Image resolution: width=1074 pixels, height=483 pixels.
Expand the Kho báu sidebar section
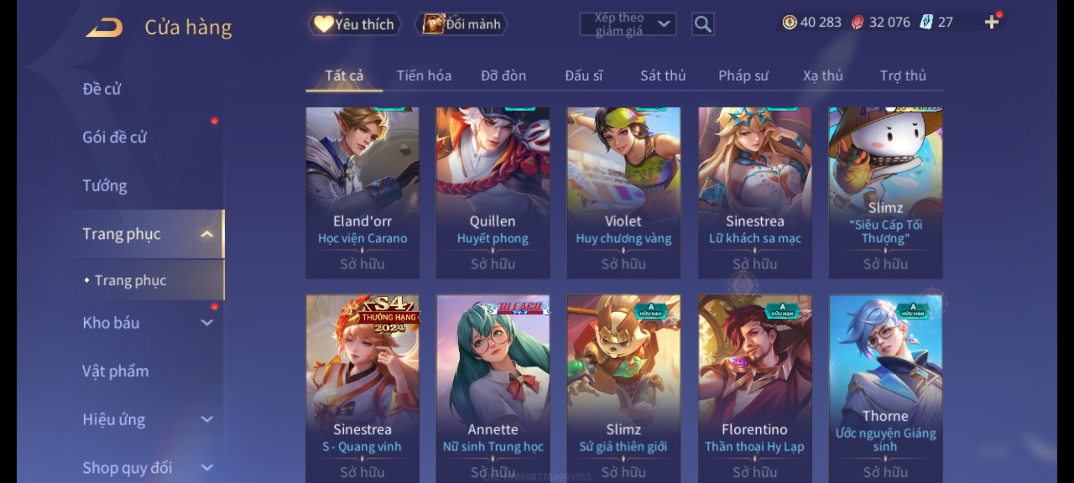pos(207,322)
